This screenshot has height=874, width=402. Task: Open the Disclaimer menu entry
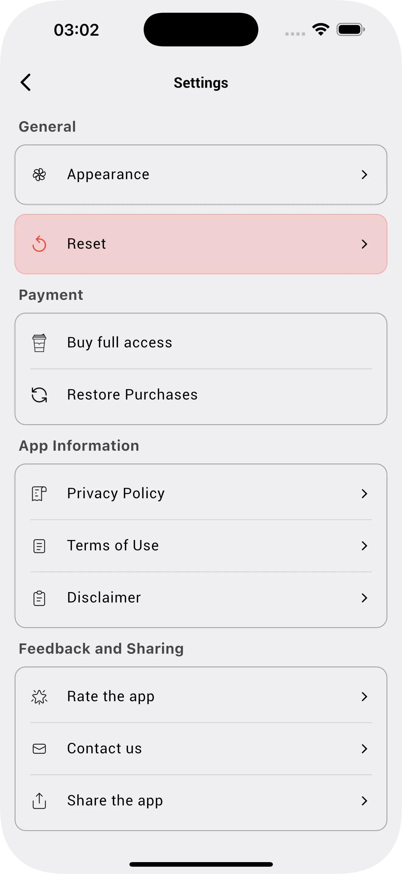click(x=104, y=598)
